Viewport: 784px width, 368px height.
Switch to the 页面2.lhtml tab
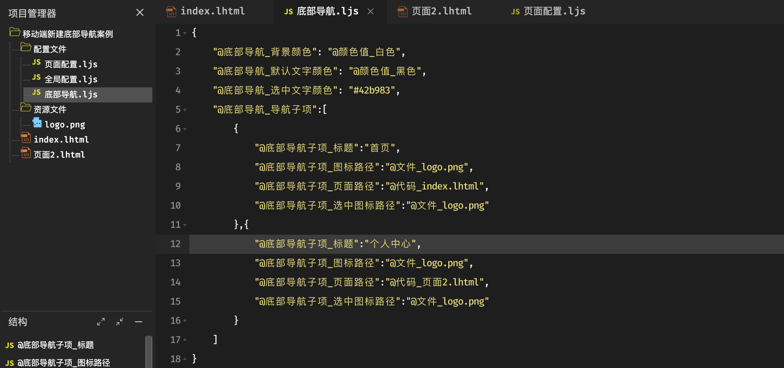(x=442, y=11)
